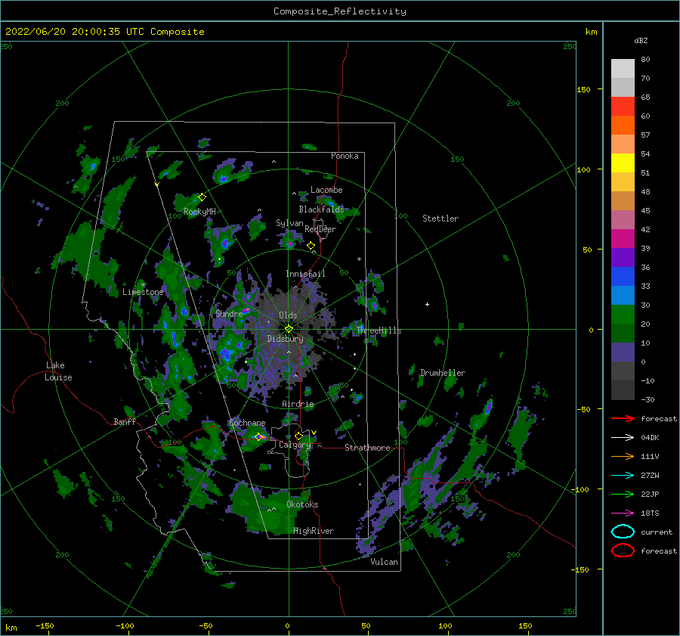Click the Cochrane city label
The height and width of the screenshot is (636, 680).
pos(247,423)
